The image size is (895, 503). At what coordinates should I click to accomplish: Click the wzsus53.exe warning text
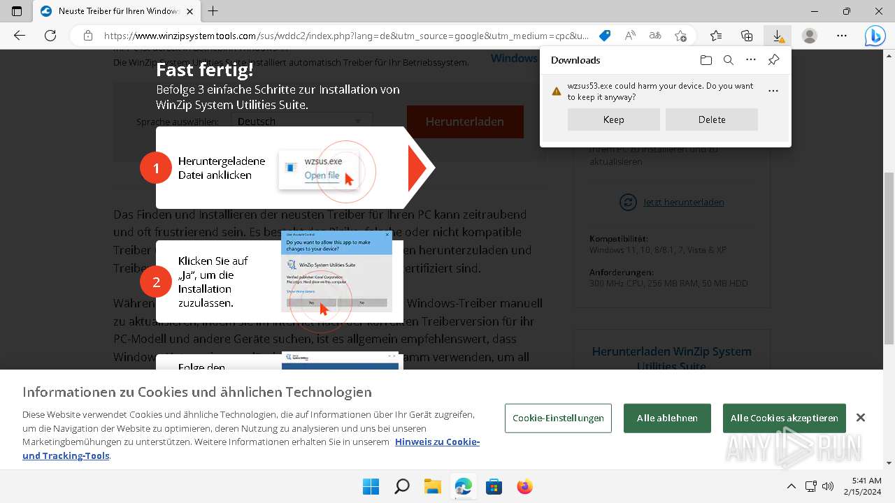point(660,92)
